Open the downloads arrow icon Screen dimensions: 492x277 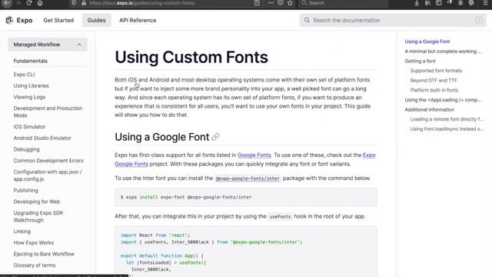(417, 3)
